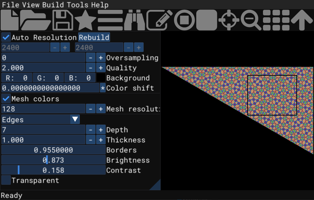
Task: Click the Background color swatch
Action: click(x=100, y=78)
